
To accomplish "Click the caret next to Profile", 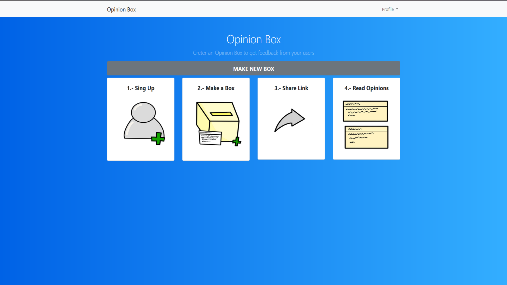I will (x=397, y=9).
